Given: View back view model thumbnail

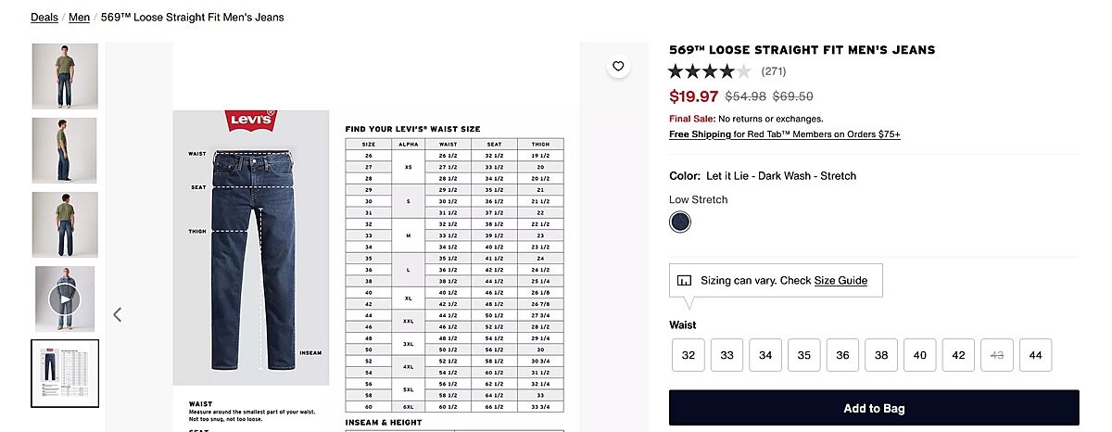Looking at the screenshot, I should click(x=65, y=224).
